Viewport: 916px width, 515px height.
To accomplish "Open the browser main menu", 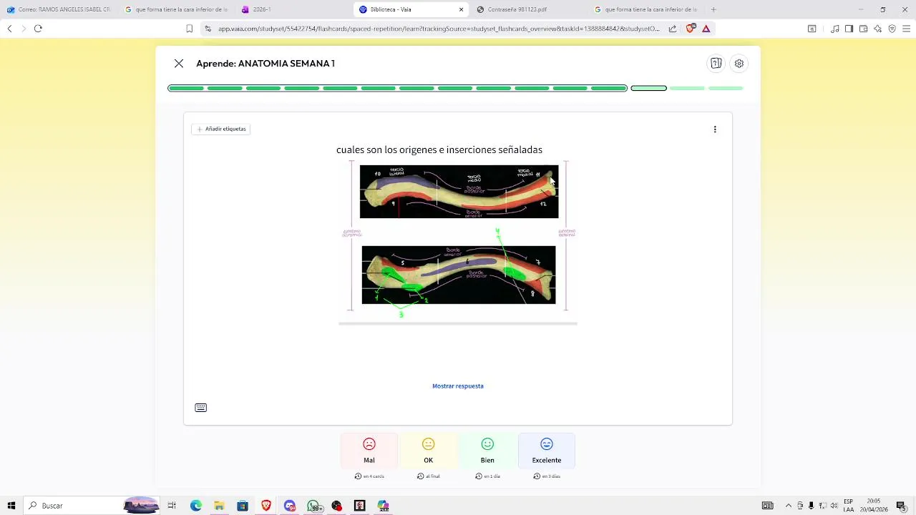I will (x=907, y=29).
